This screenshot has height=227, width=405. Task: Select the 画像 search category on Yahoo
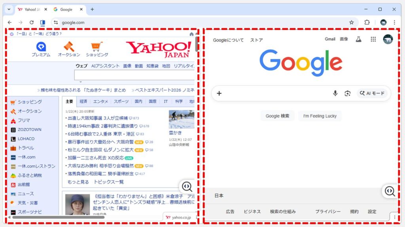[127, 66]
